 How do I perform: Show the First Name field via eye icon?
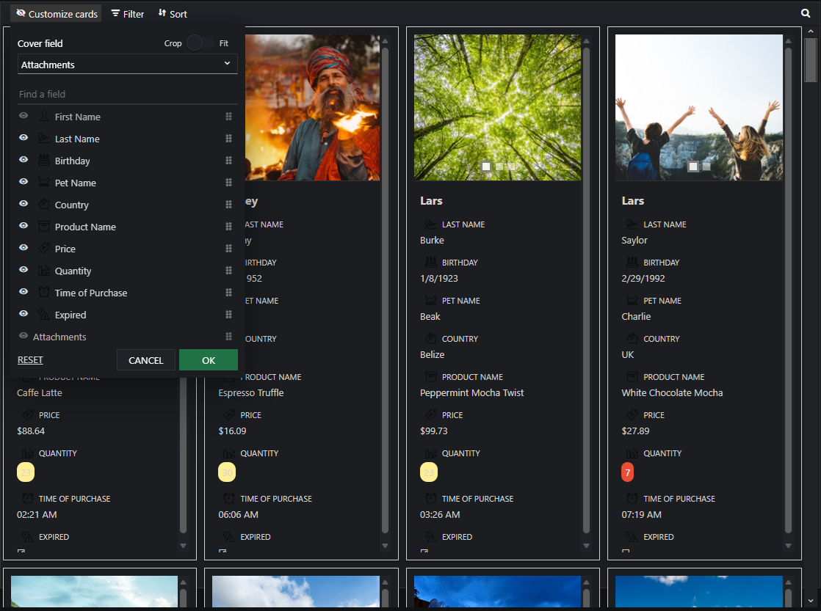click(x=23, y=116)
